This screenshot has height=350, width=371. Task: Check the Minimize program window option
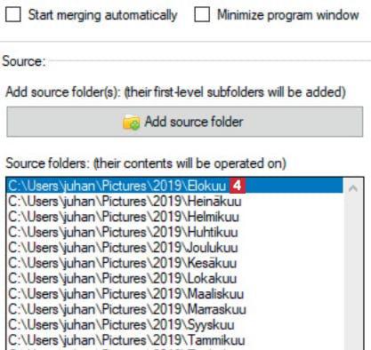202,14
